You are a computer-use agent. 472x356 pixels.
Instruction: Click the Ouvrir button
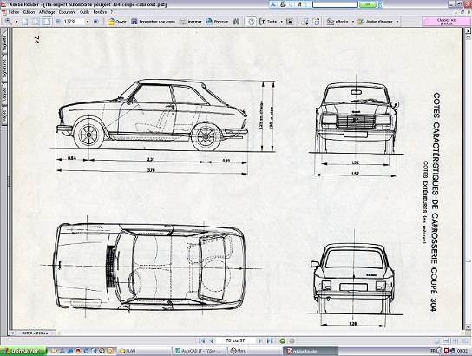point(117,22)
